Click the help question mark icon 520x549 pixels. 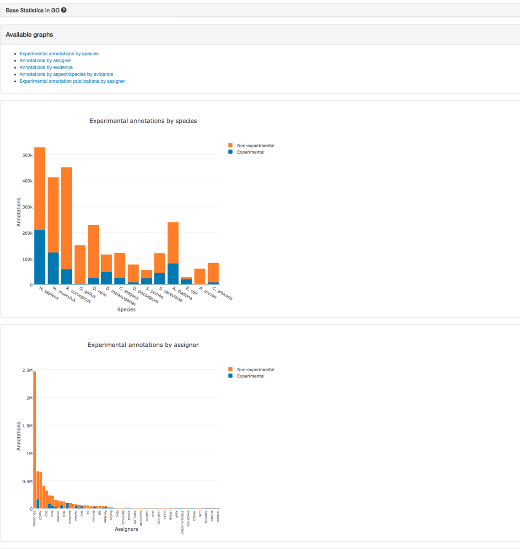click(x=64, y=10)
